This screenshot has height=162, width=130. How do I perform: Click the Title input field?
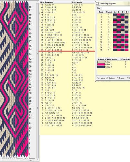coord(116,8)
